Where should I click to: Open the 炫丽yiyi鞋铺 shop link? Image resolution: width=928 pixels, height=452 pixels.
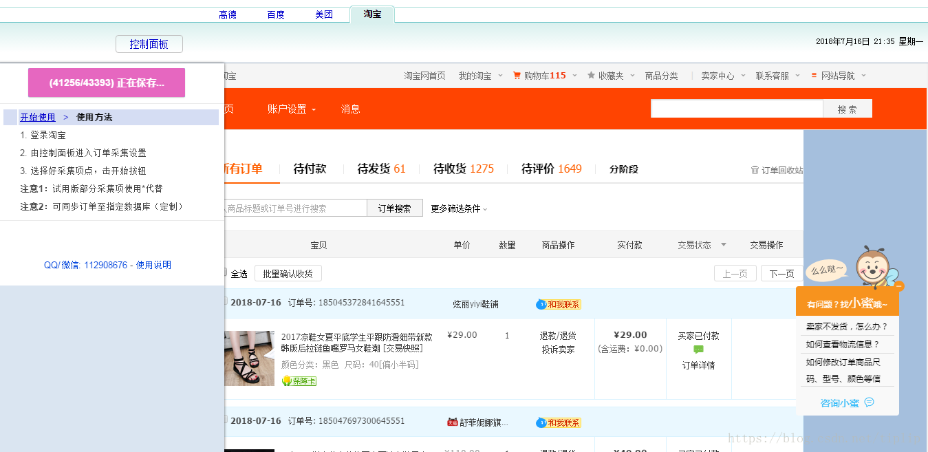(475, 303)
